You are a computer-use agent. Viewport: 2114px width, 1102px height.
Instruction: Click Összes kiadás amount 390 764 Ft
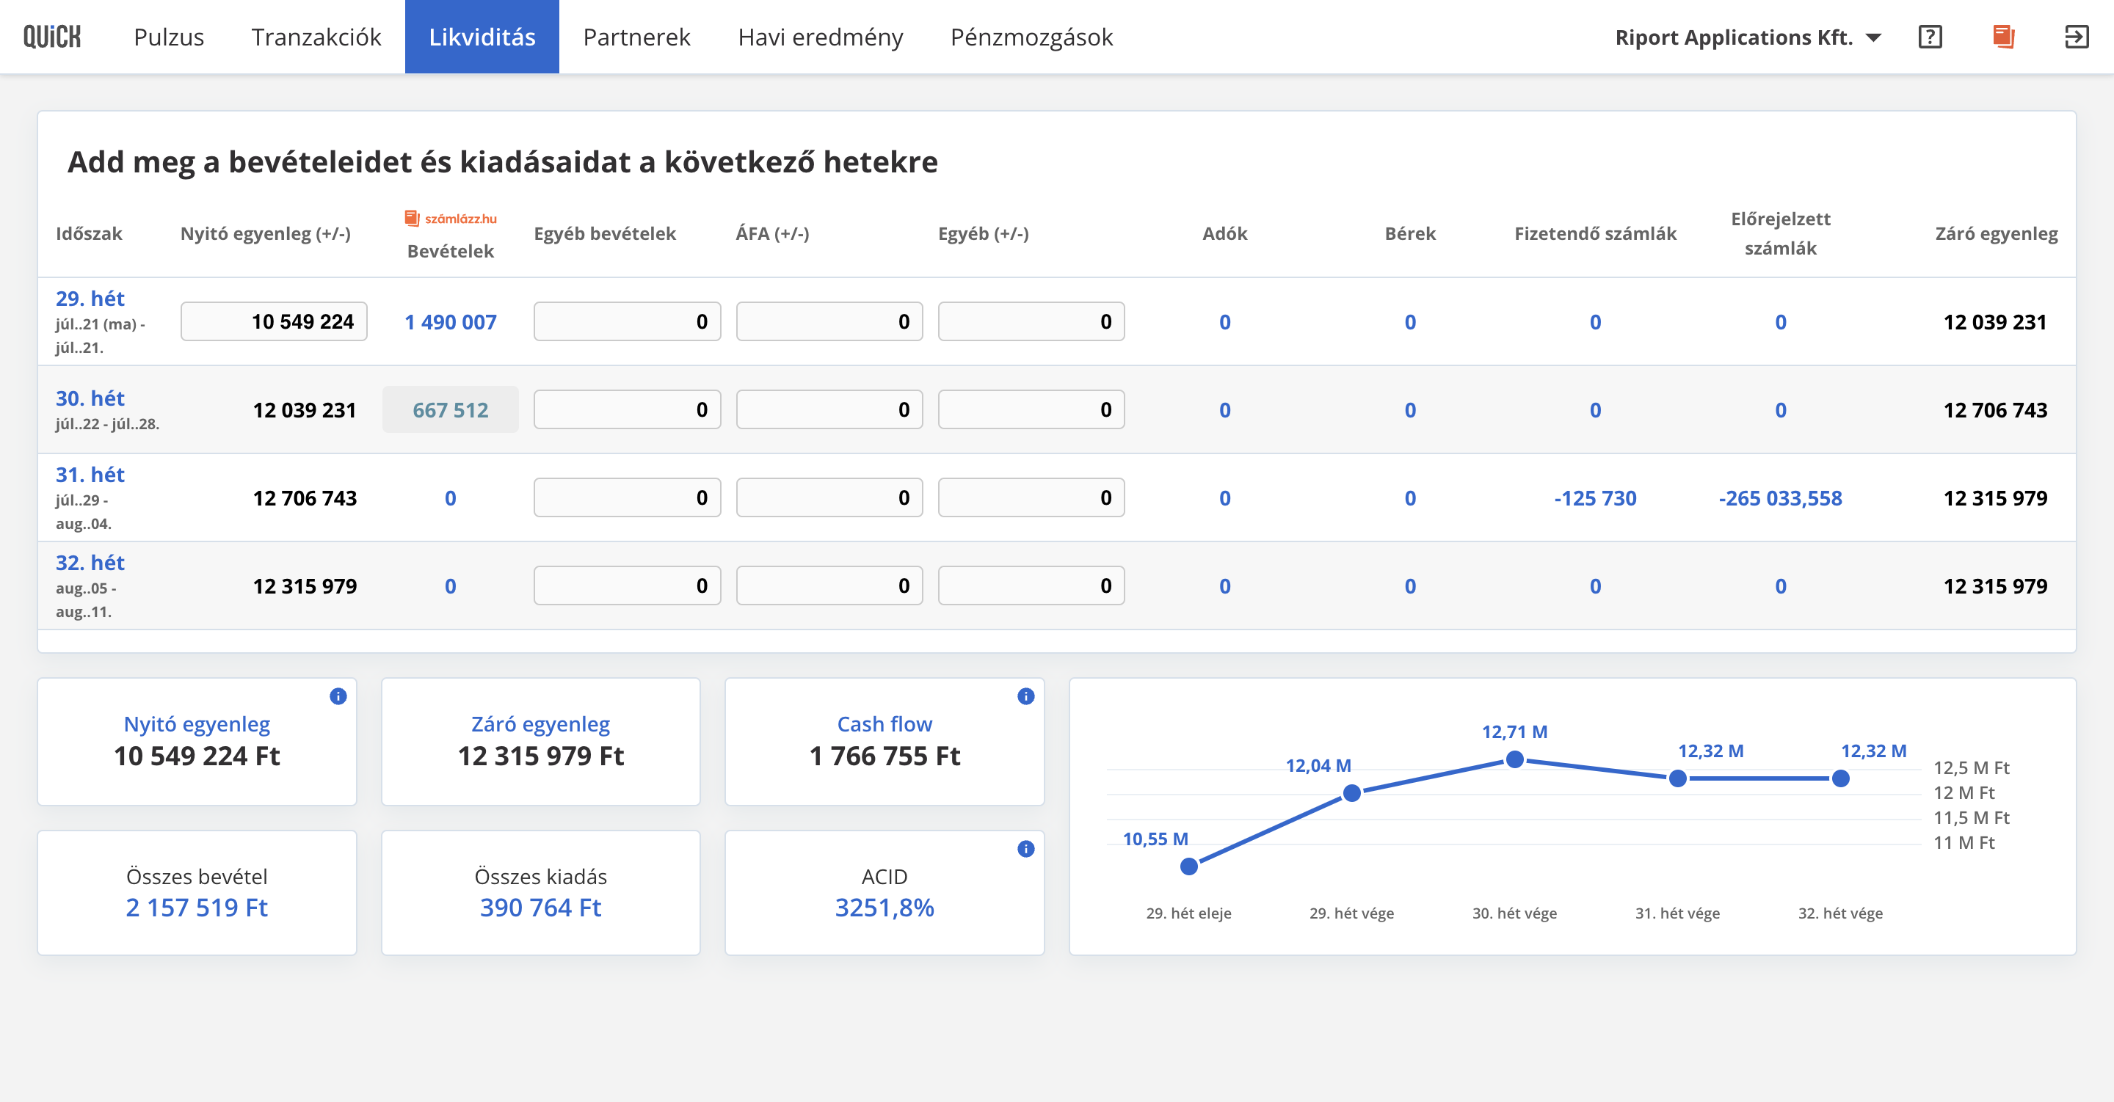[x=541, y=908]
